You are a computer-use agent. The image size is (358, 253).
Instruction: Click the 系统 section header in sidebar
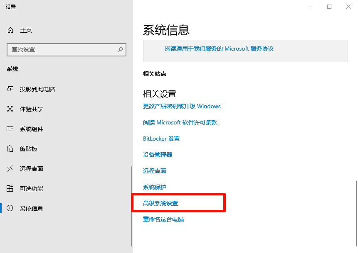pyautogui.click(x=12, y=69)
